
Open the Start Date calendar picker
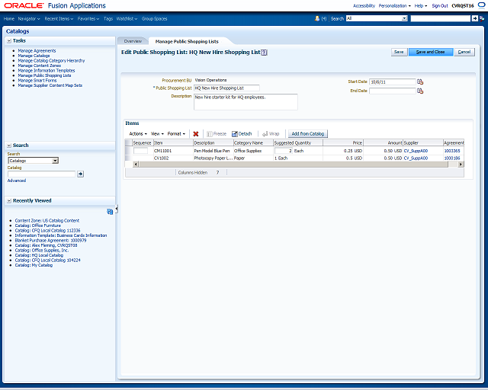[420, 82]
